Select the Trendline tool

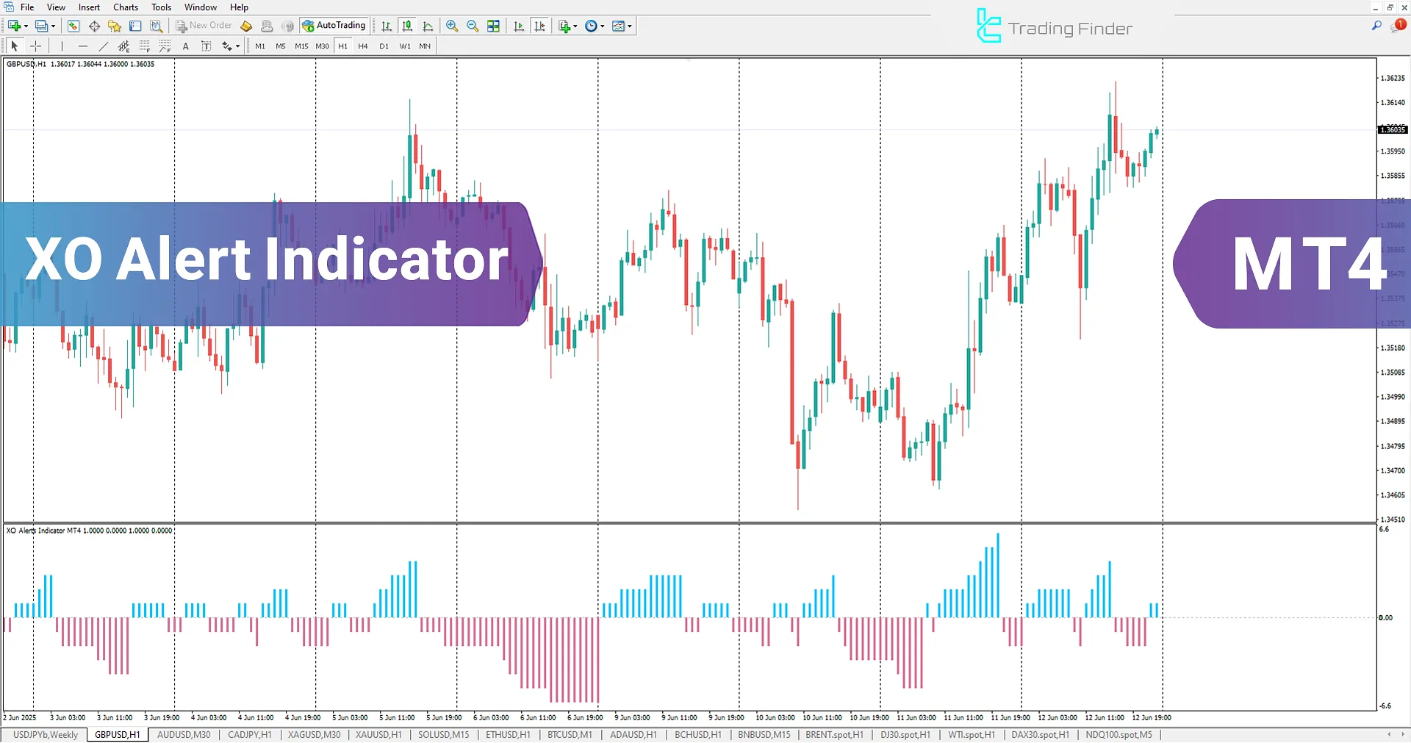pyautogui.click(x=103, y=46)
